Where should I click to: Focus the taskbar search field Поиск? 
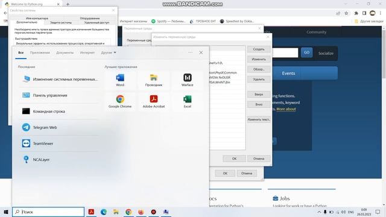point(48,212)
